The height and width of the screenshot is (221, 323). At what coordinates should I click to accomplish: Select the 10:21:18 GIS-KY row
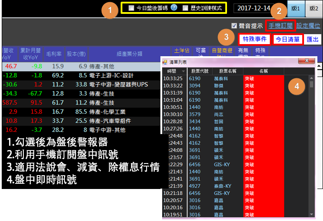236,193
